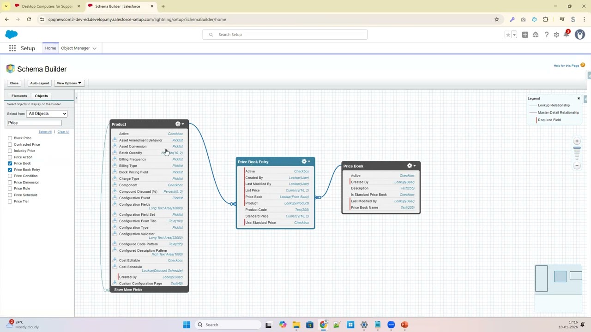The width and height of the screenshot is (591, 332).
Task: Close the Legend panel
Action: click(x=579, y=98)
